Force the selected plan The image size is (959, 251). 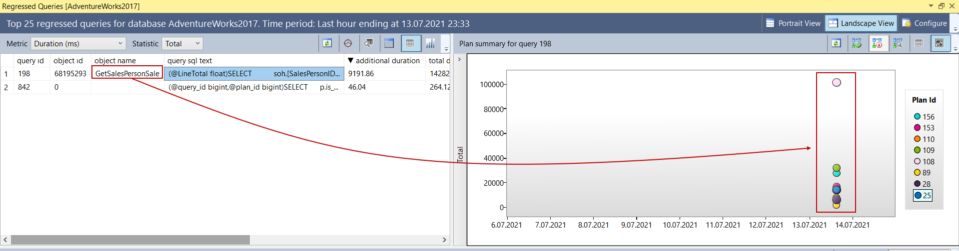857,43
